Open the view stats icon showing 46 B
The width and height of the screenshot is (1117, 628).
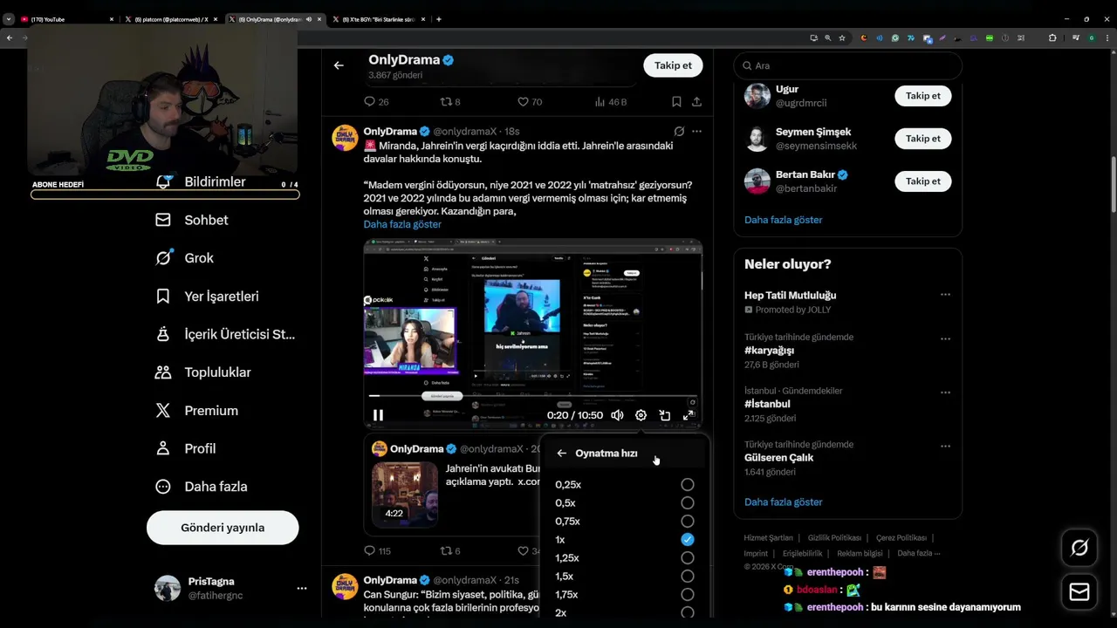(600, 102)
